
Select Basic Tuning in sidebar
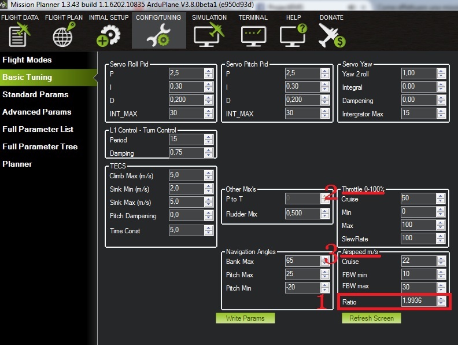click(48, 77)
